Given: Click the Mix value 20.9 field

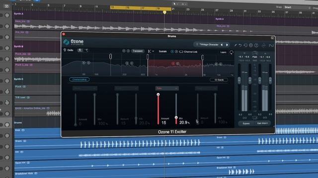Looking at the screenshot, I should [184, 123].
